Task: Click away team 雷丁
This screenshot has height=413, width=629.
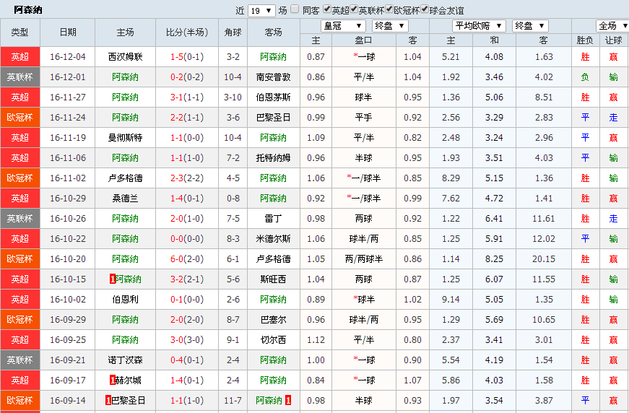Action: (x=274, y=219)
